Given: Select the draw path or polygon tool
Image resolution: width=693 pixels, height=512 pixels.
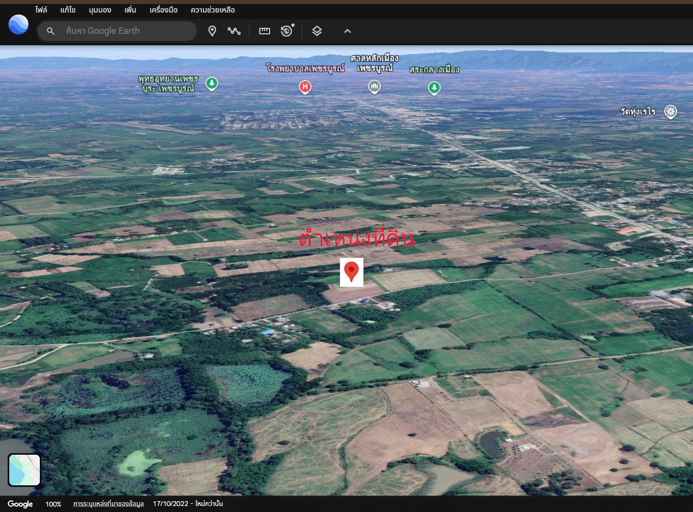Looking at the screenshot, I should click(x=234, y=31).
